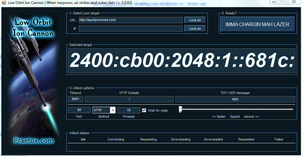
Task: Click the Downloaded status column header
Action: (x=213, y=139)
